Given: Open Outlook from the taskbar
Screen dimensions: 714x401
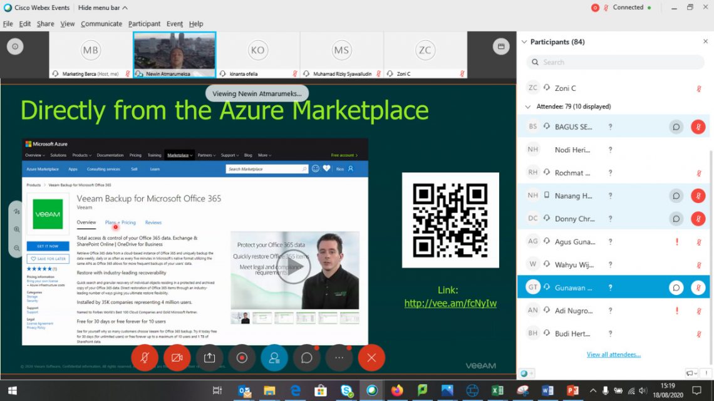Looking at the screenshot, I should coord(244,390).
